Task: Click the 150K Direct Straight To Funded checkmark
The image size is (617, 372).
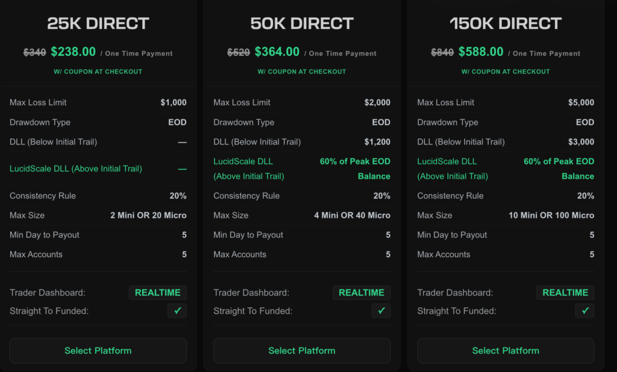Action: pyautogui.click(x=584, y=311)
